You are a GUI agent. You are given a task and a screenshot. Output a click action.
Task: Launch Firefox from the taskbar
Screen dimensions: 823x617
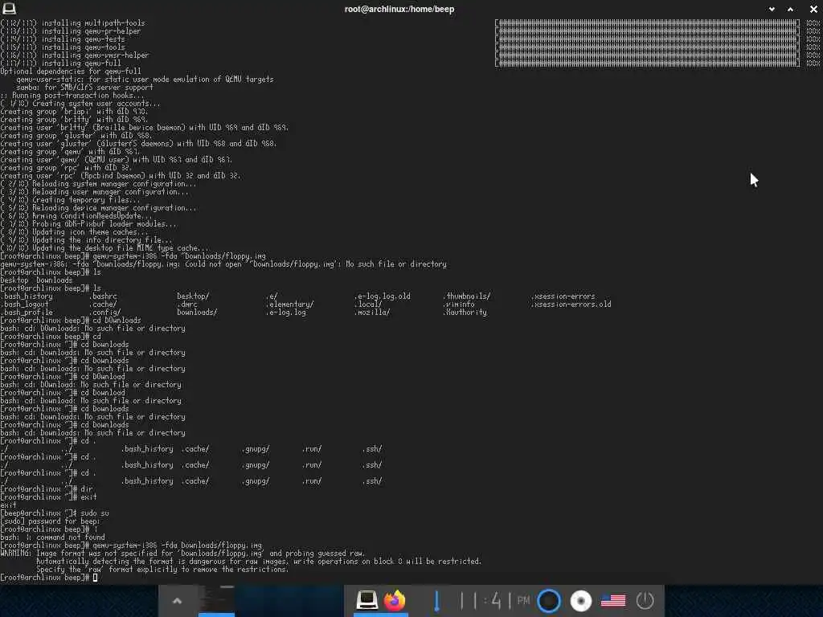click(x=394, y=600)
